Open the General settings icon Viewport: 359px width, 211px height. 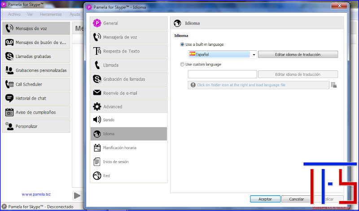click(97, 23)
